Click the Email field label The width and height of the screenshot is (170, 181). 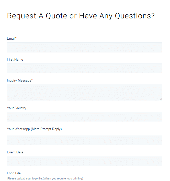pos(11,38)
